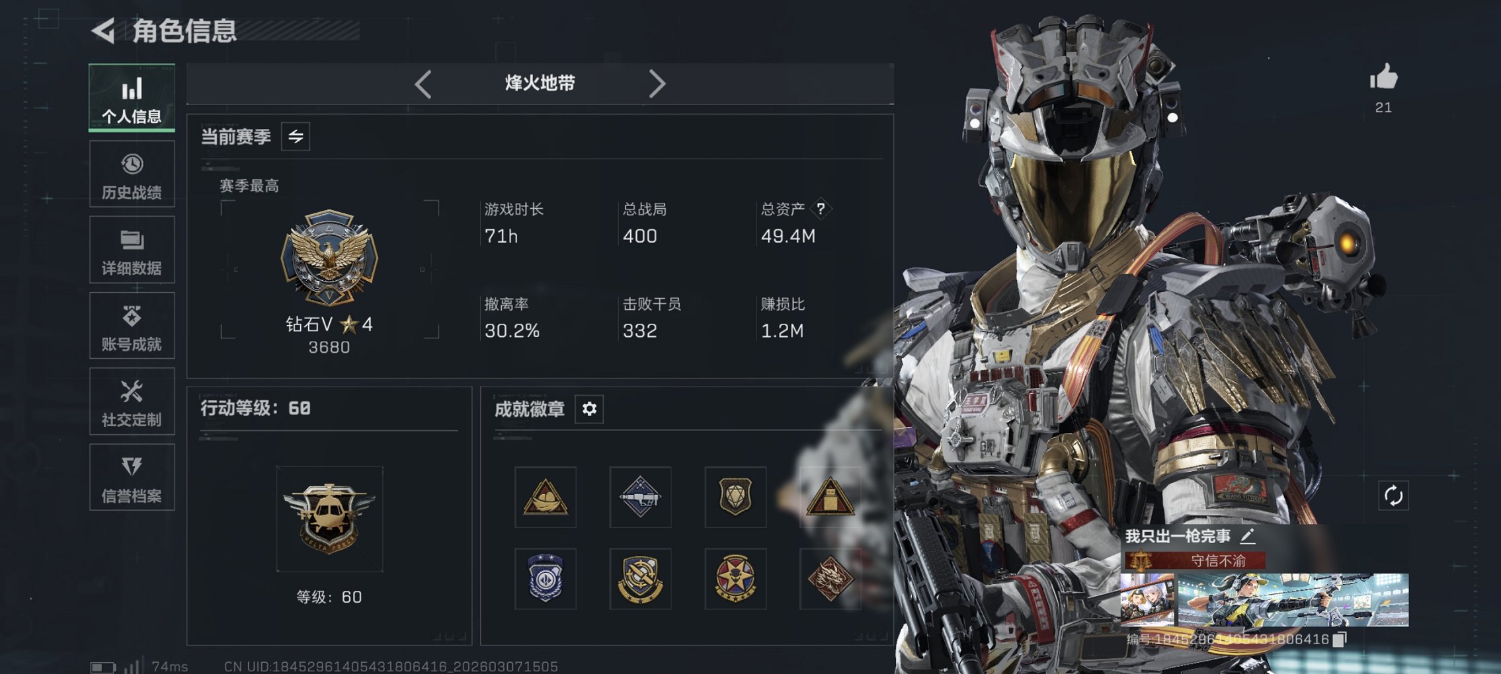
Task: Click the rotate character refresh icon
Action: pyautogui.click(x=1393, y=496)
